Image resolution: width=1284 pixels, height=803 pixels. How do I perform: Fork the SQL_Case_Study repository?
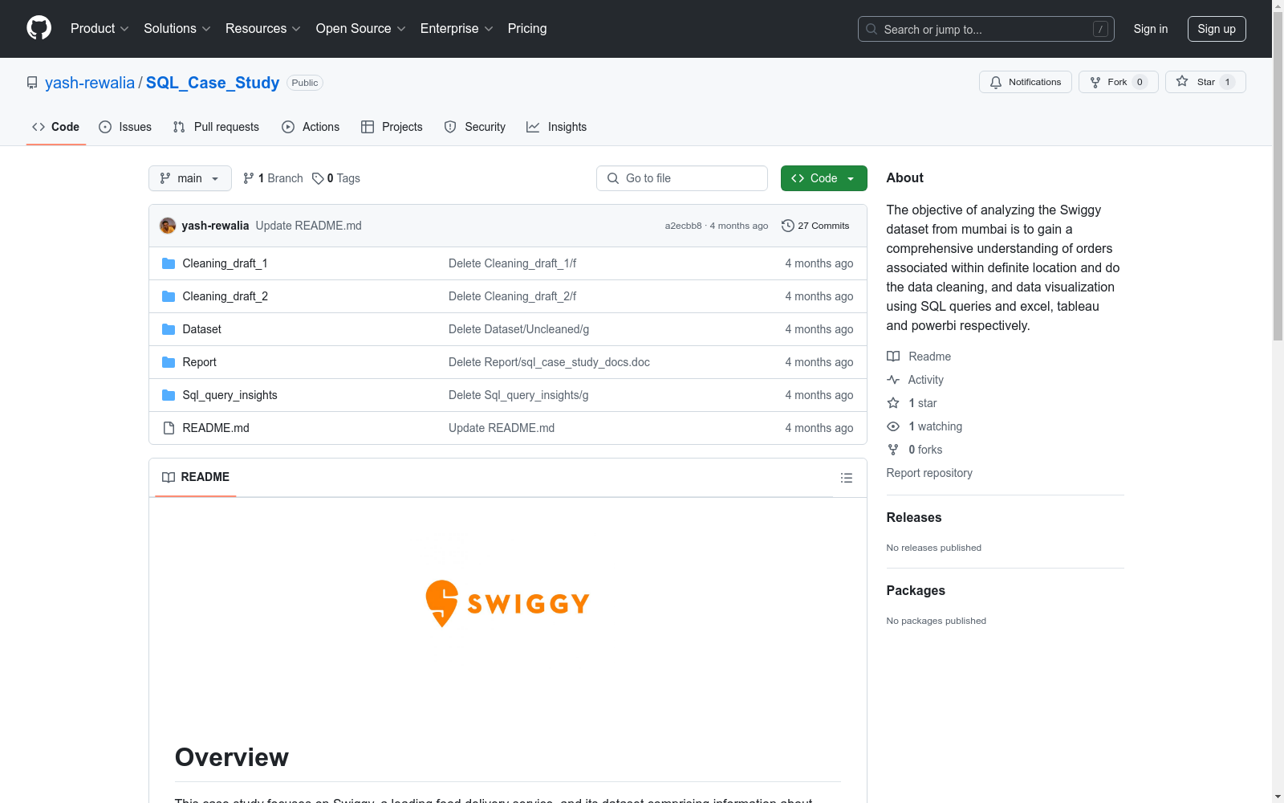pos(1119,82)
